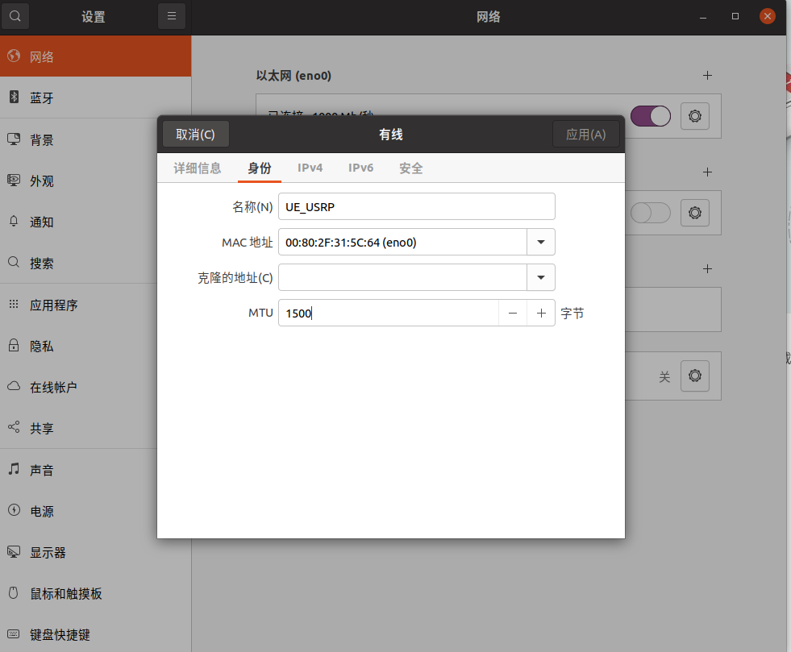Click the 名称 field containing UE_USRP
The image size is (791, 652).
(x=417, y=207)
